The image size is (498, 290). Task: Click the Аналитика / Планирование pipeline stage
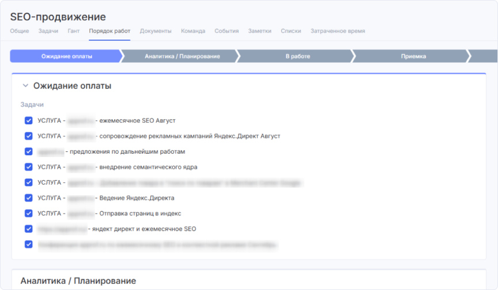pos(182,56)
